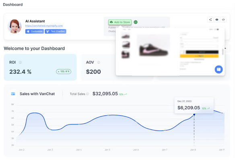Click the preview popup scrollbar

pyautogui.click(x=223, y=52)
